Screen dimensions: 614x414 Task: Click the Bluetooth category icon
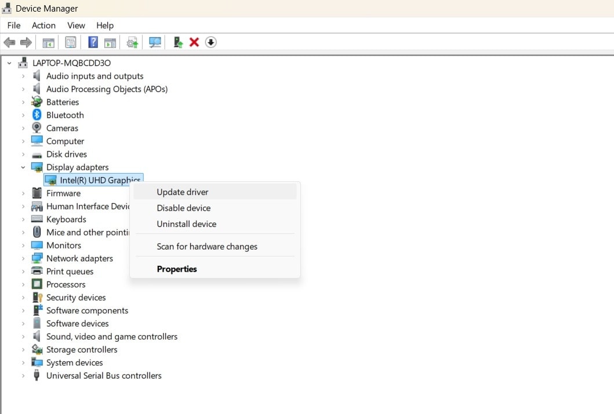(x=37, y=115)
